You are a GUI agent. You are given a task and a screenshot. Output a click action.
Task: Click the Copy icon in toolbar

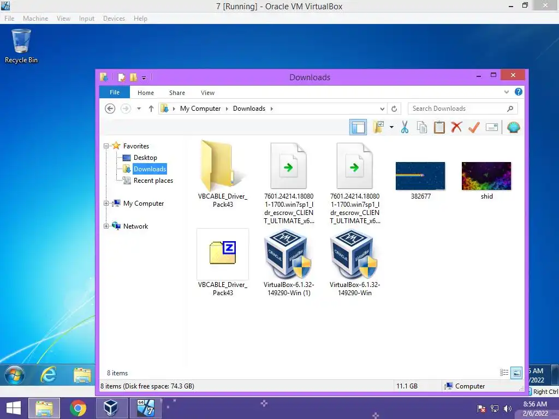click(422, 127)
